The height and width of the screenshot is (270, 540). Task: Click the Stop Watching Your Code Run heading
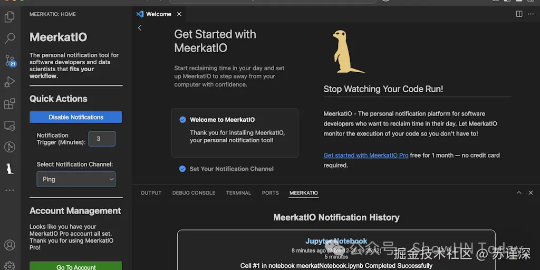pos(383,89)
